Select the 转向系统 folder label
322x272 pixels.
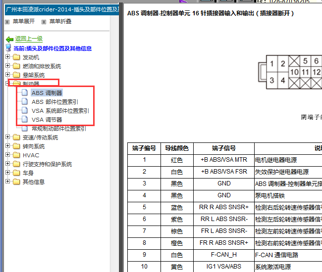pos(34,146)
